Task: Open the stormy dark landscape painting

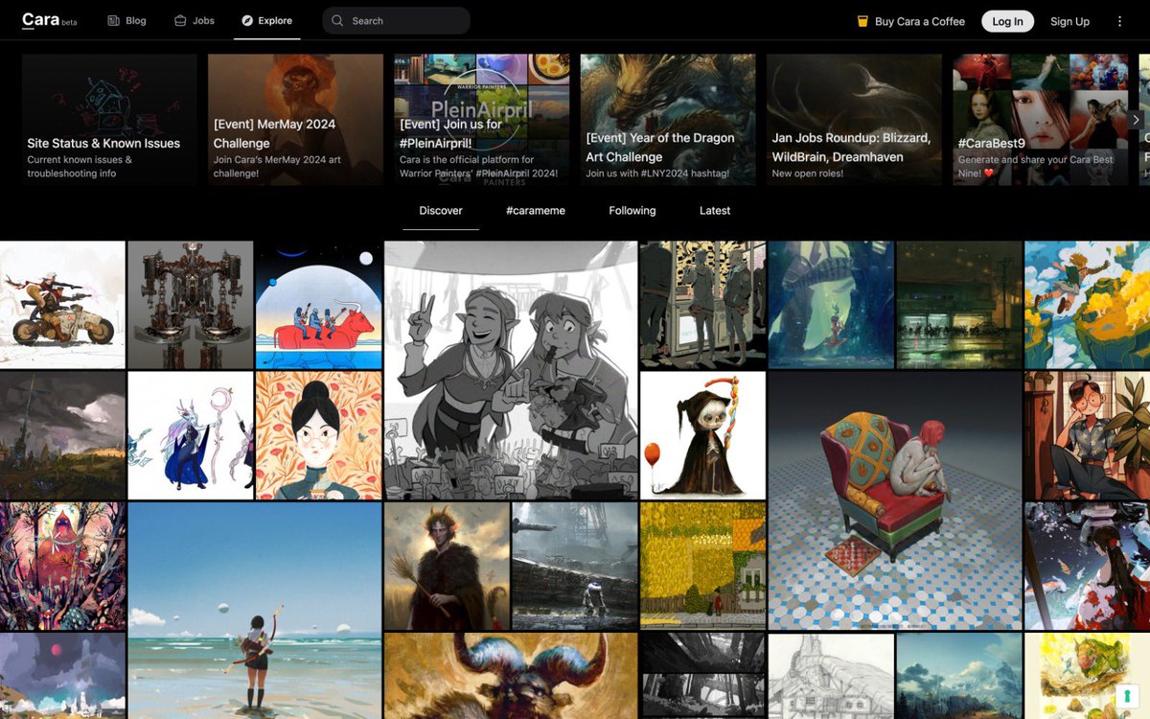Action: point(62,435)
